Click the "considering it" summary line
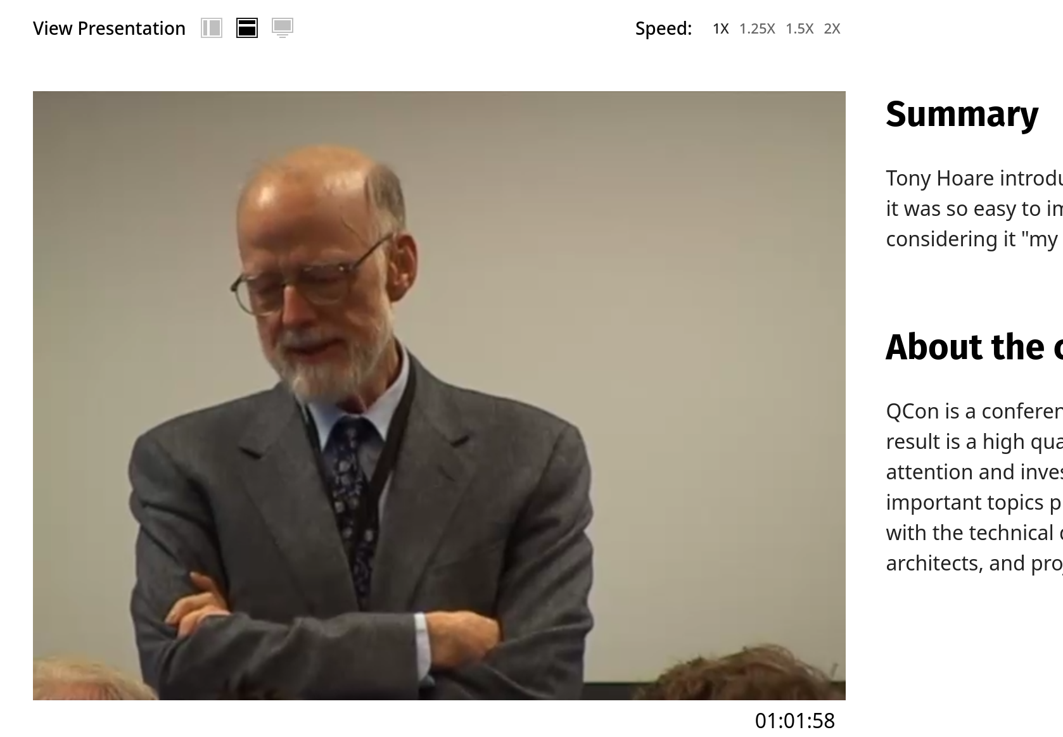Screen dimensions: 1063x737 click(974, 239)
